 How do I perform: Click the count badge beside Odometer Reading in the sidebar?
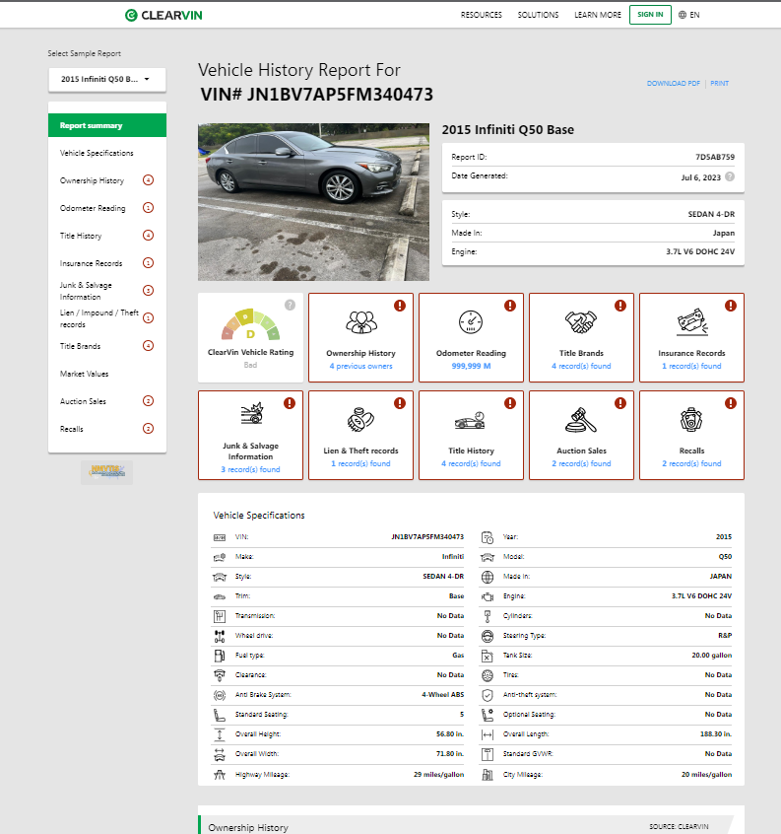(149, 208)
